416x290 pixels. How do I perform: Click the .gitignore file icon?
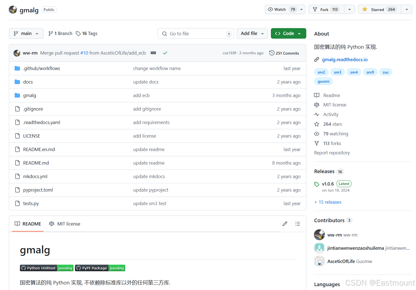coord(17,109)
